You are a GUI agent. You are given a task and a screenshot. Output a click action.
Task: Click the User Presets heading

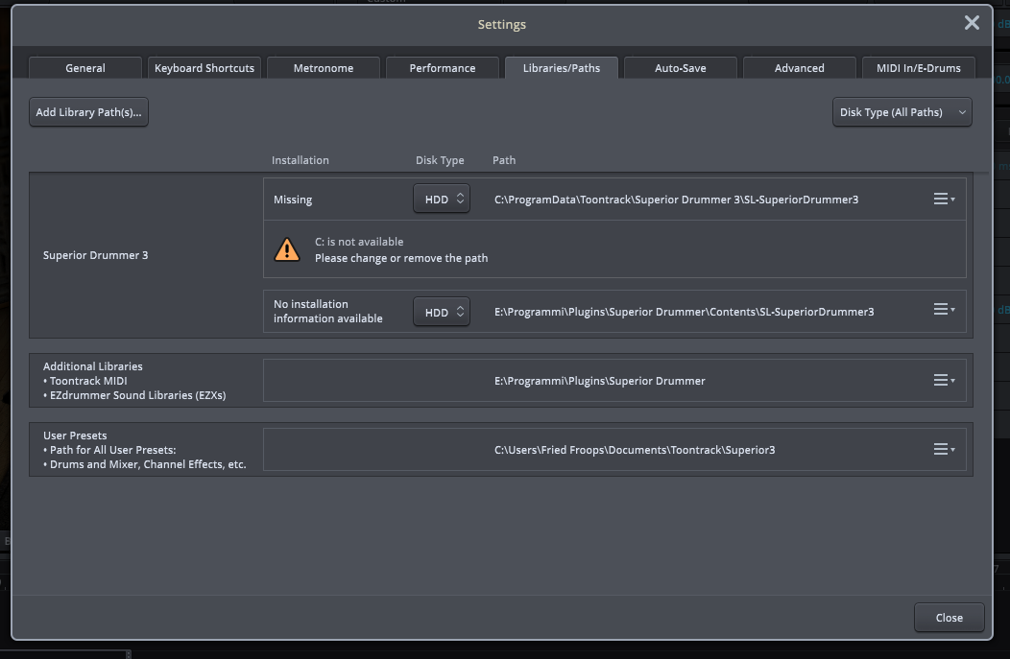coord(75,435)
